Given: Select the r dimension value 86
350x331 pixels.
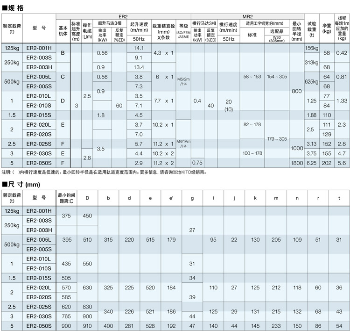Looking at the screenshot, I should [318, 326].
